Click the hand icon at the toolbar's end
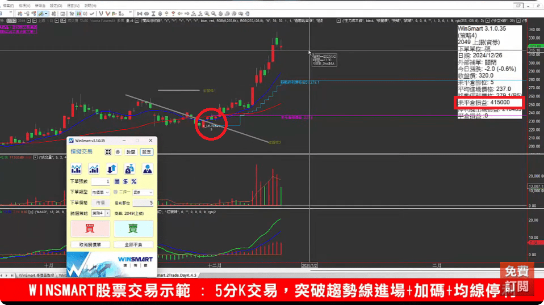 (x=248, y=14)
